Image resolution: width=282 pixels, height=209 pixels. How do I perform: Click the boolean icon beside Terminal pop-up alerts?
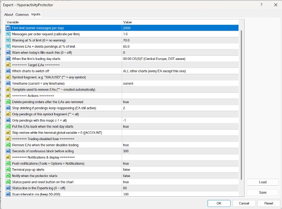(8, 170)
